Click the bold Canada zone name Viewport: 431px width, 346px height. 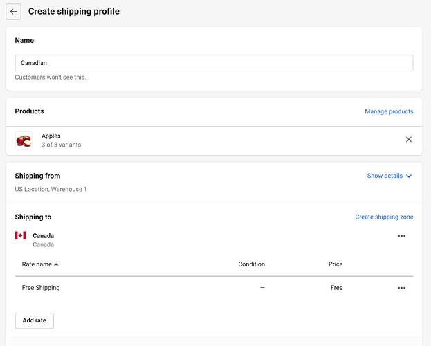click(x=43, y=235)
